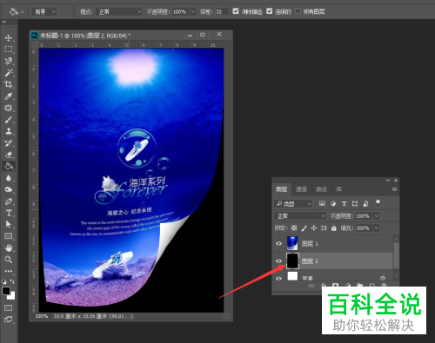The image size is (435, 343).
Task: Select the Path Selection arrow tool
Action: (9, 224)
